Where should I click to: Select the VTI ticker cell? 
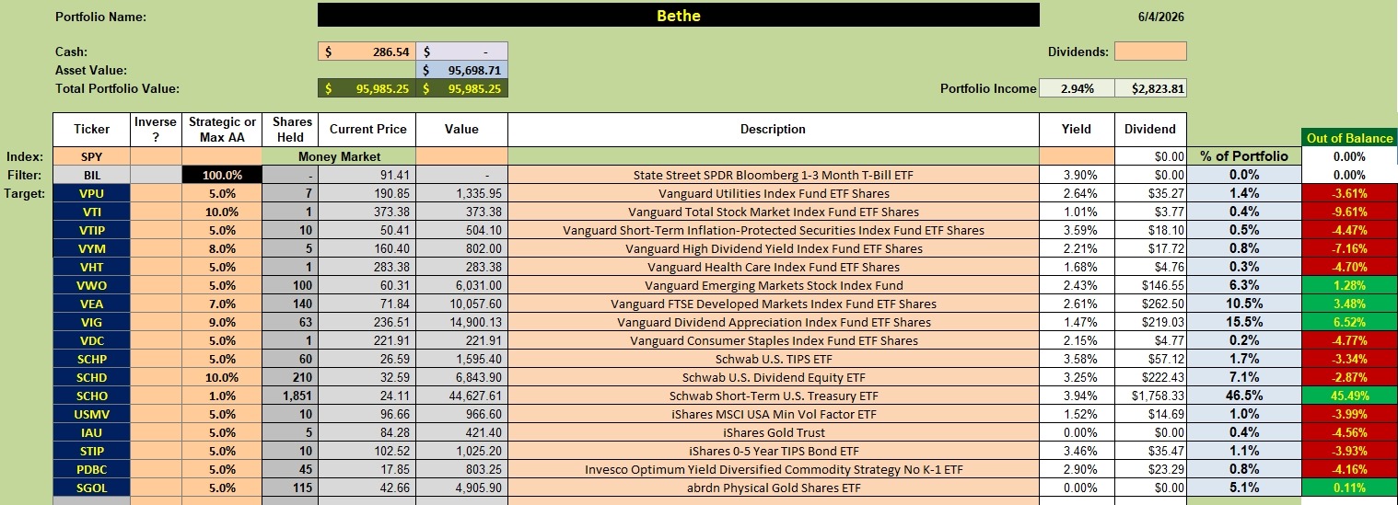(x=91, y=212)
